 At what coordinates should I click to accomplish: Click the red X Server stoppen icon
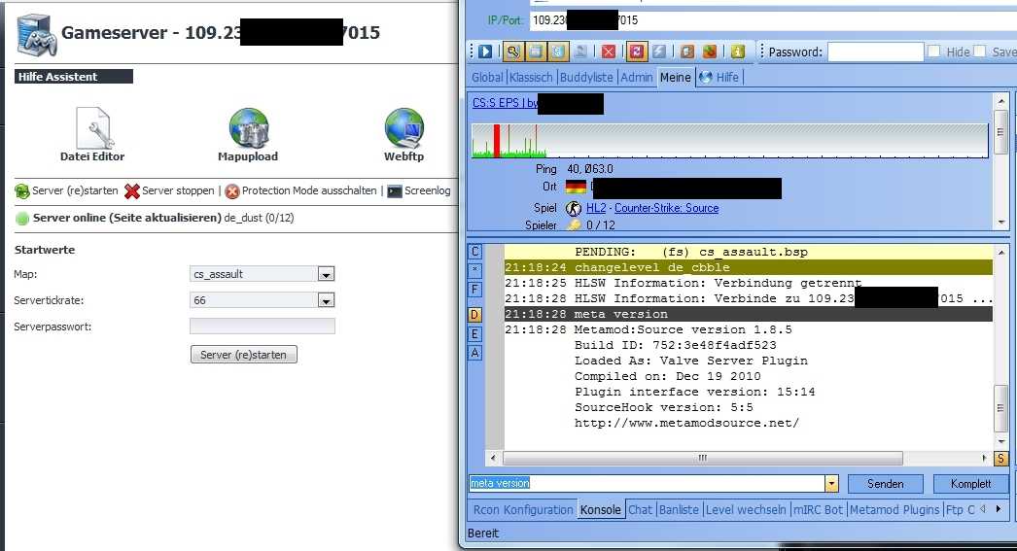(131, 191)
